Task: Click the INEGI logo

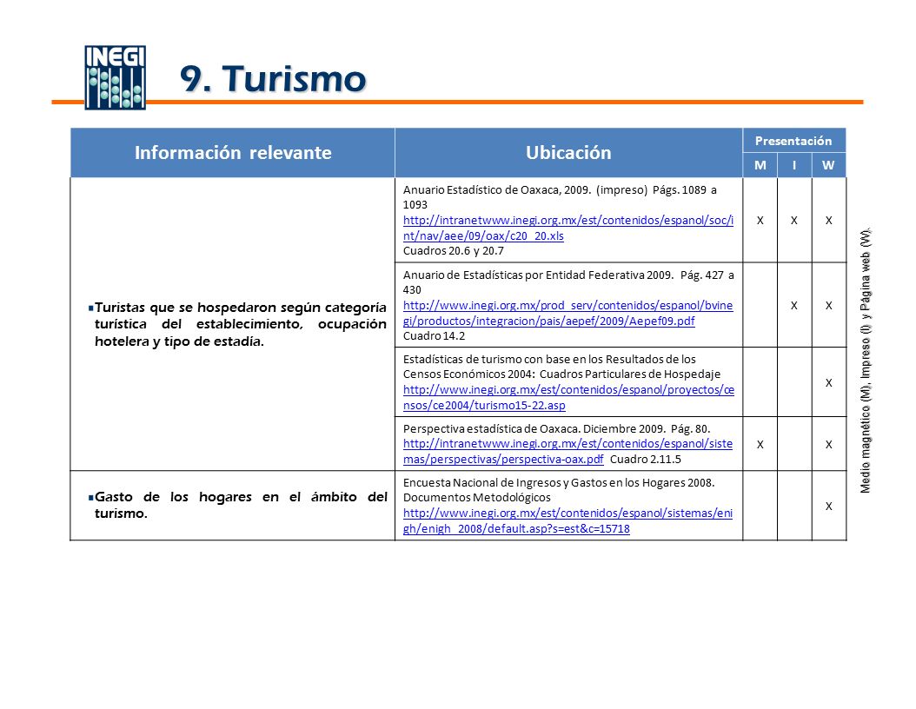Action: click(x=115, y=77)
